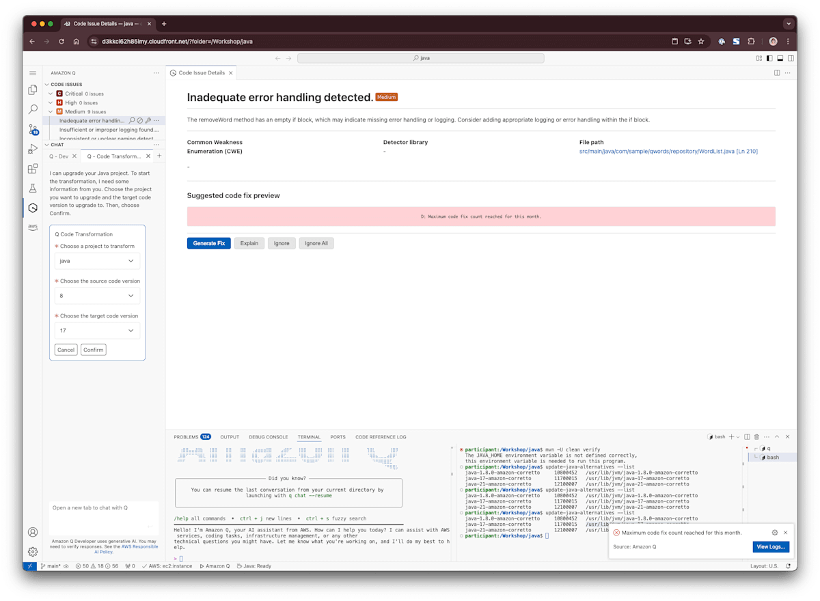
Task: Switch to CODE REFERENCE LOG tab
Action: [x=381, y=437]
